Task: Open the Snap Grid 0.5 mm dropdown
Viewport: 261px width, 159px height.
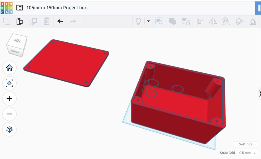Action: 247,153
